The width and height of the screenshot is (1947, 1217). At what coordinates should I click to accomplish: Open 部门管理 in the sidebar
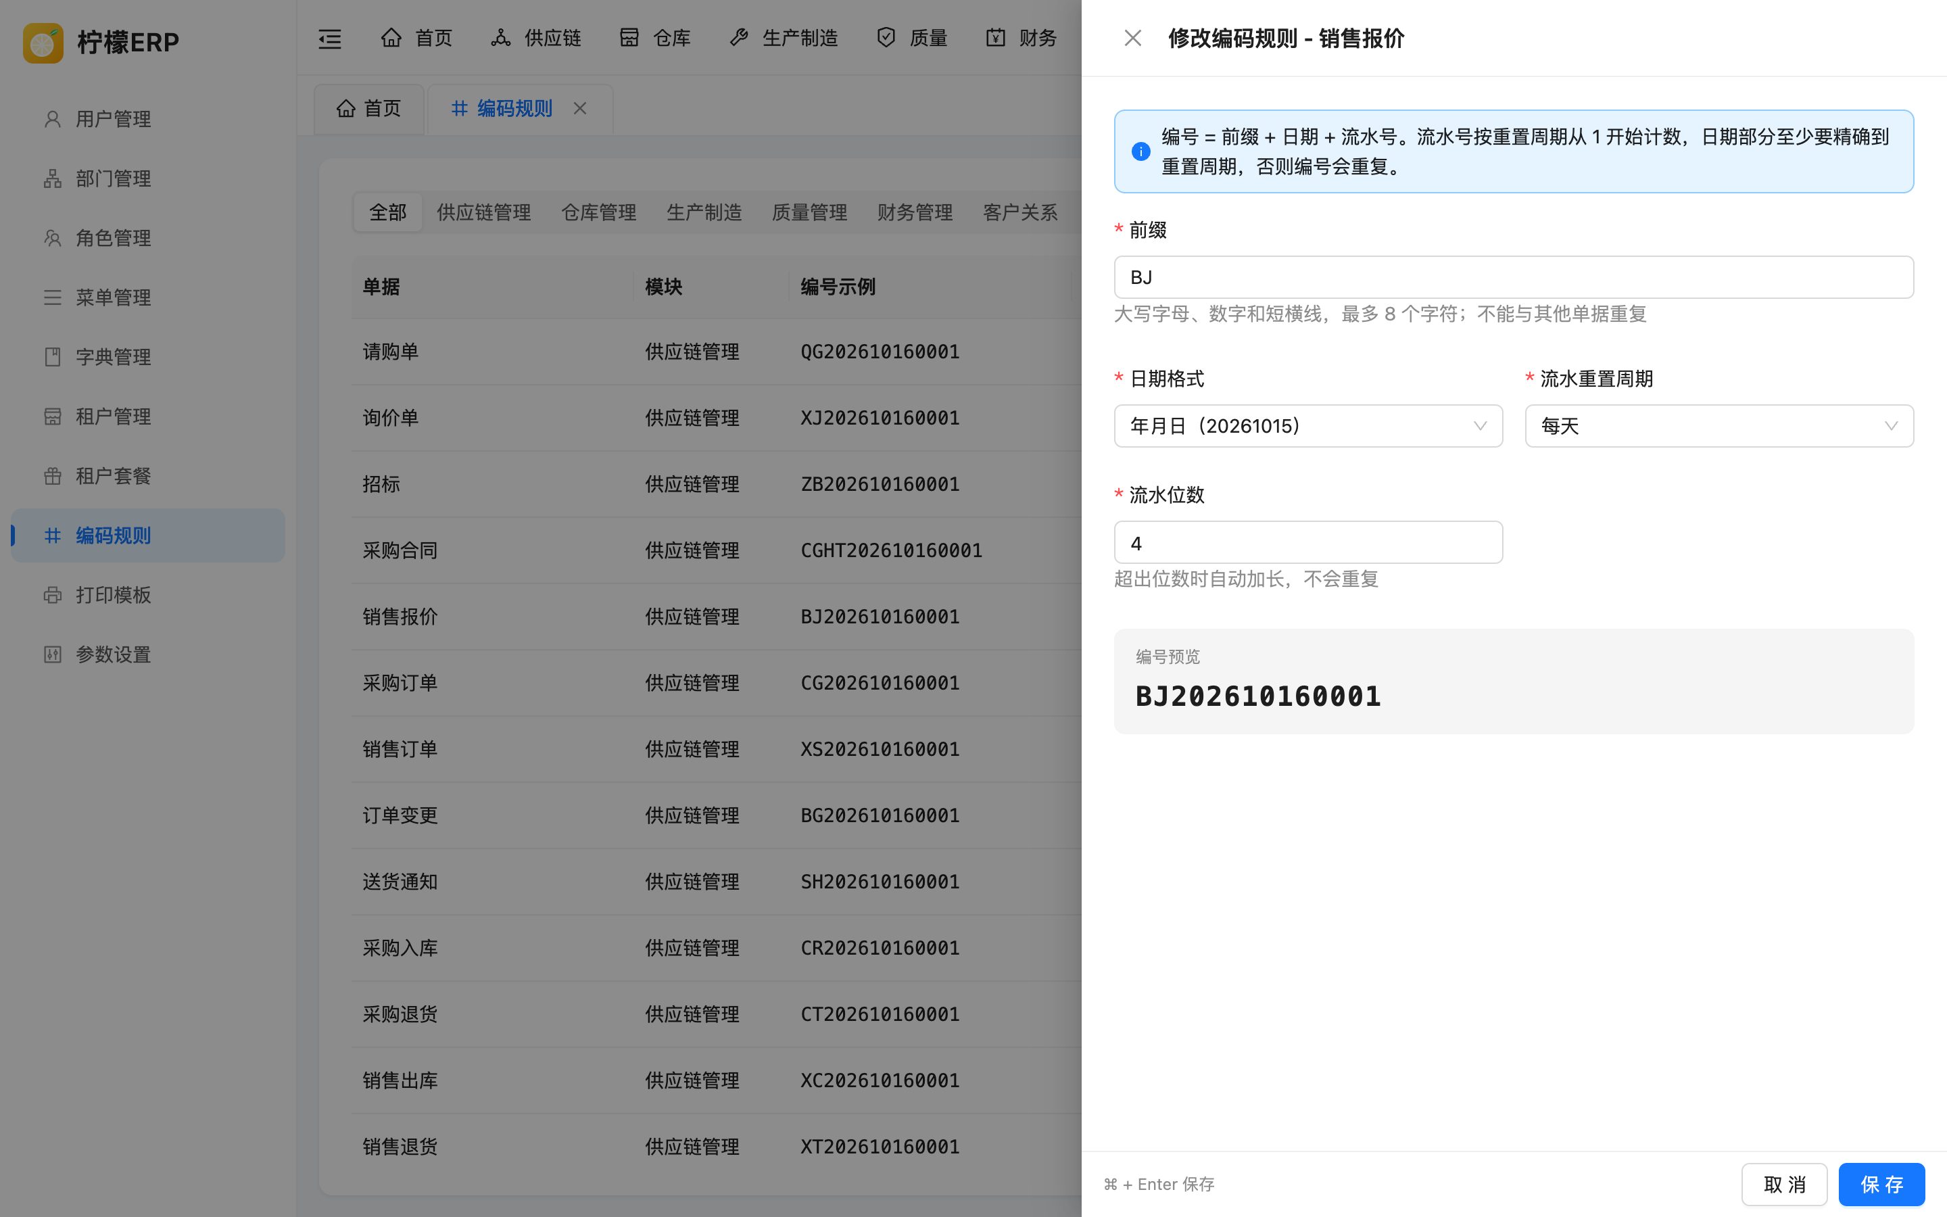tap(148, 178)
